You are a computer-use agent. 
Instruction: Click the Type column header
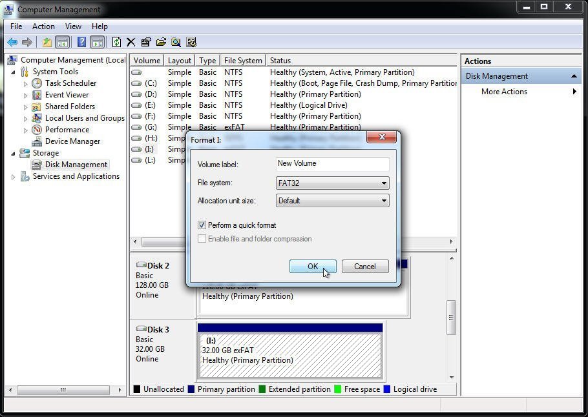coord(207,61)
